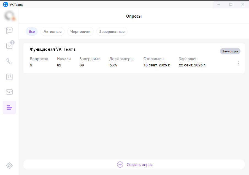Open the mail envelope icon
249x175 pixels.
[x=9, y=92]
